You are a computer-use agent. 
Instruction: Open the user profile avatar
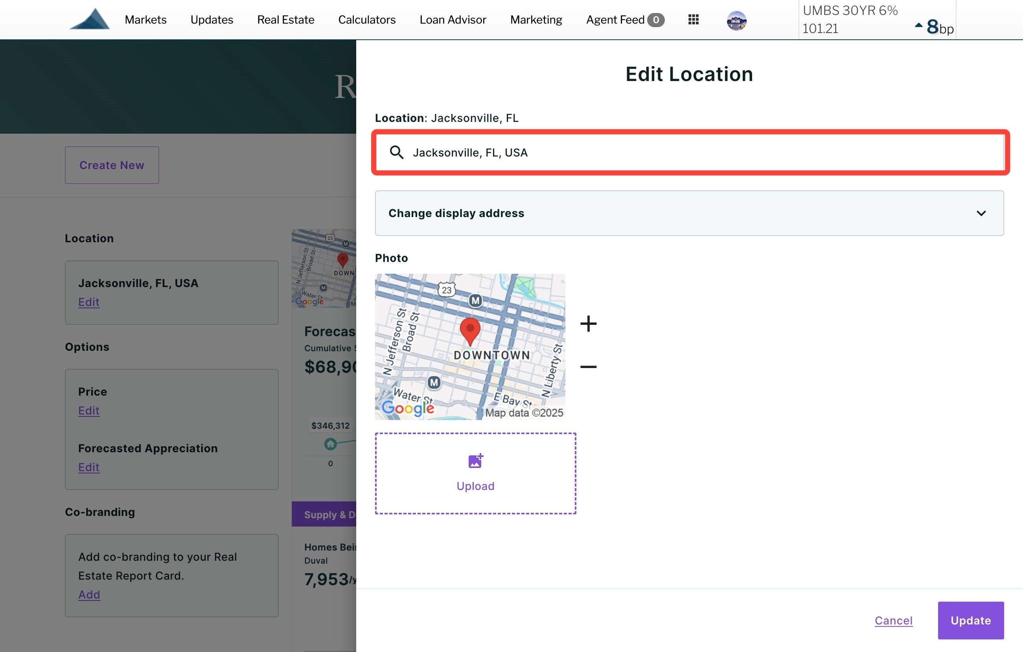[736, 20]
